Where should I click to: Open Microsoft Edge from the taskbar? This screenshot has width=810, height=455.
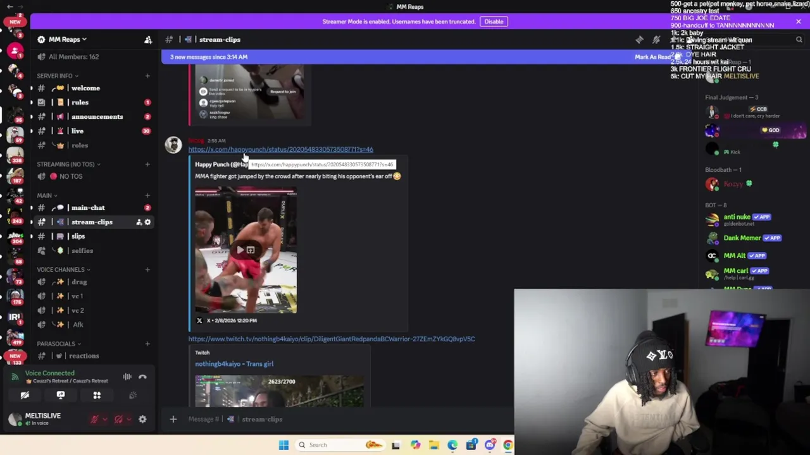pos(452,445)
